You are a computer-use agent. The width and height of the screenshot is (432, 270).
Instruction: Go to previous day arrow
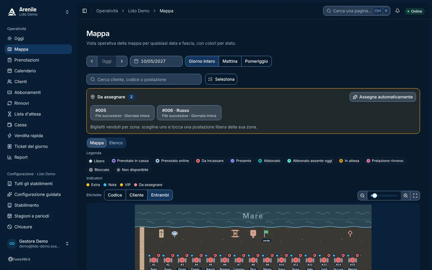pyautogui.click(x=92, y=61)
